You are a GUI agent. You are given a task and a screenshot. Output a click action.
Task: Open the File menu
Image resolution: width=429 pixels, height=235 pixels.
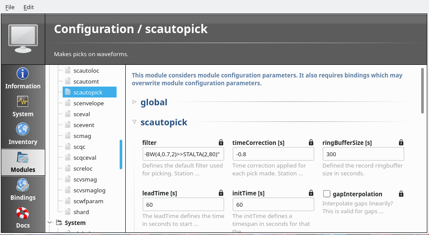[10, 7]
